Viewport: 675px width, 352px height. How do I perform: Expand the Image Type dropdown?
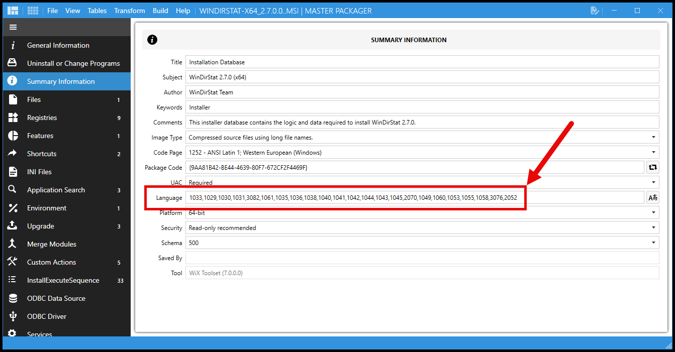(x=653, y=137)
